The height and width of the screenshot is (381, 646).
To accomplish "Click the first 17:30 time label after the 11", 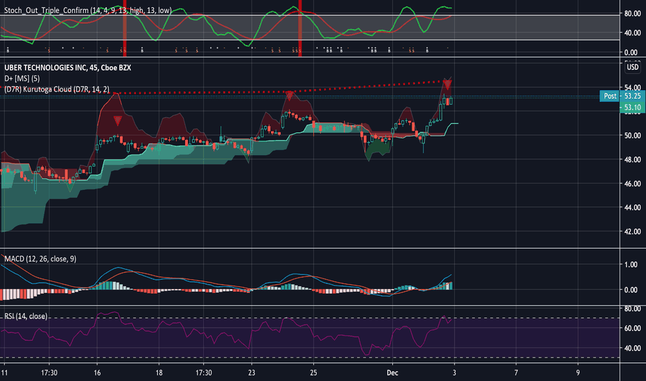I will click(49, 373).
